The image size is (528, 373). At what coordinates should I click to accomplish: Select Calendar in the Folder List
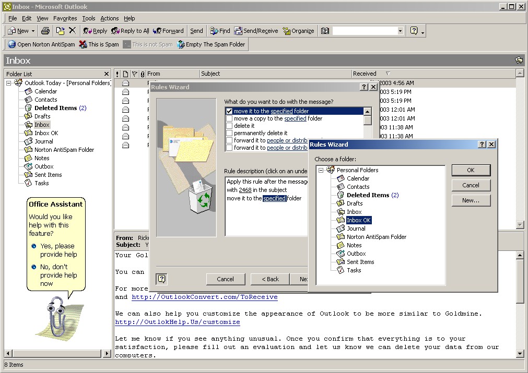tap(45, 91)
